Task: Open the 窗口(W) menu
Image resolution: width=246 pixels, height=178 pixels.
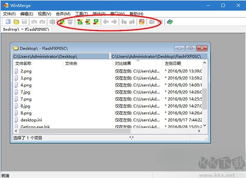Action: (x=118, y=14)
